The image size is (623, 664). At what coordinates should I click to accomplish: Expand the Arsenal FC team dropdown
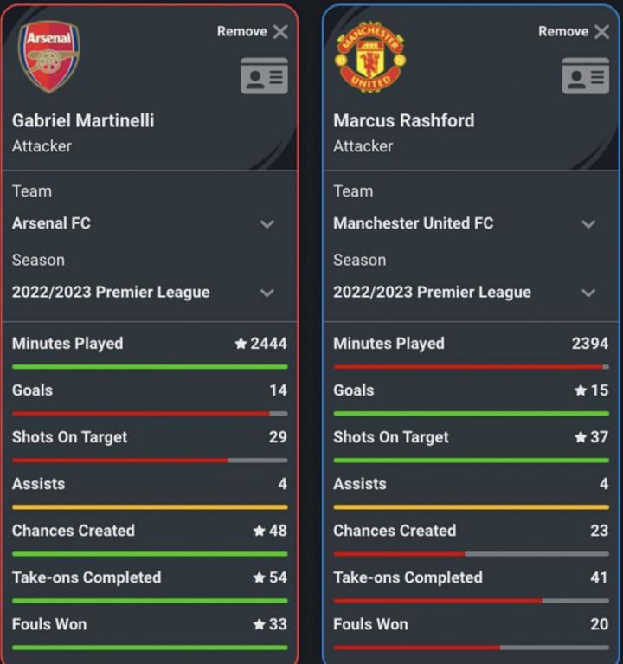click(267, 224)
